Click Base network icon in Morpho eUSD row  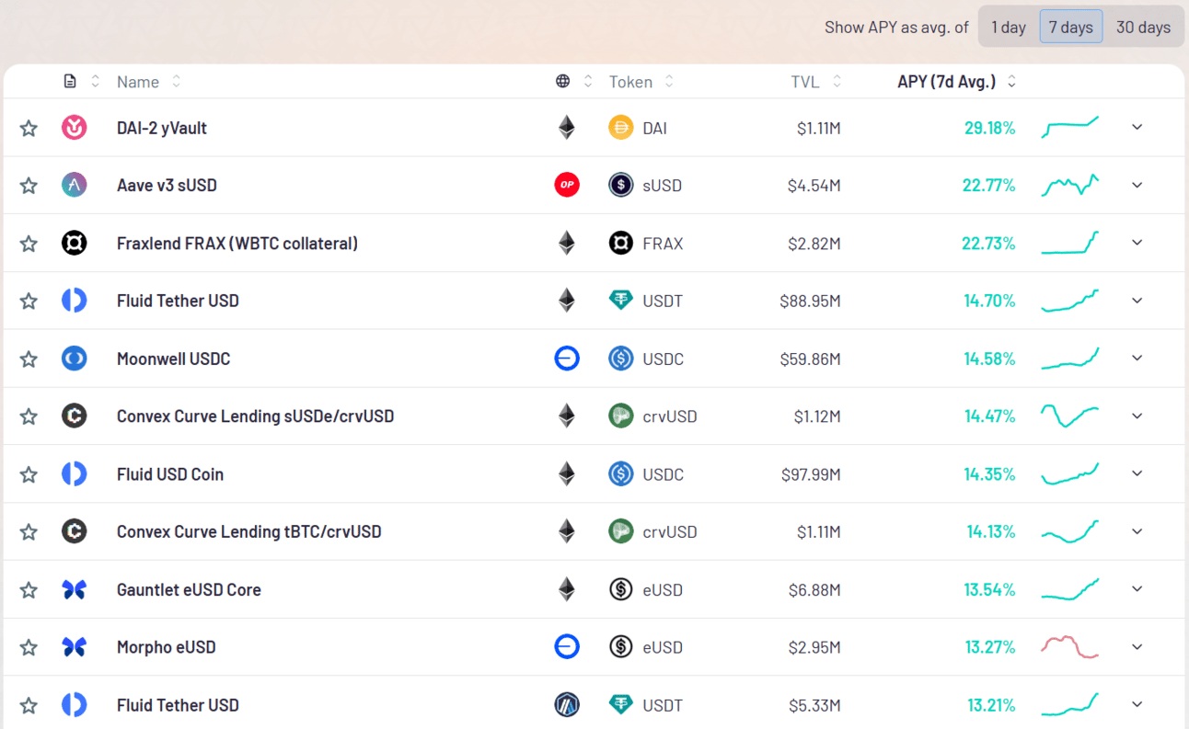567,647
